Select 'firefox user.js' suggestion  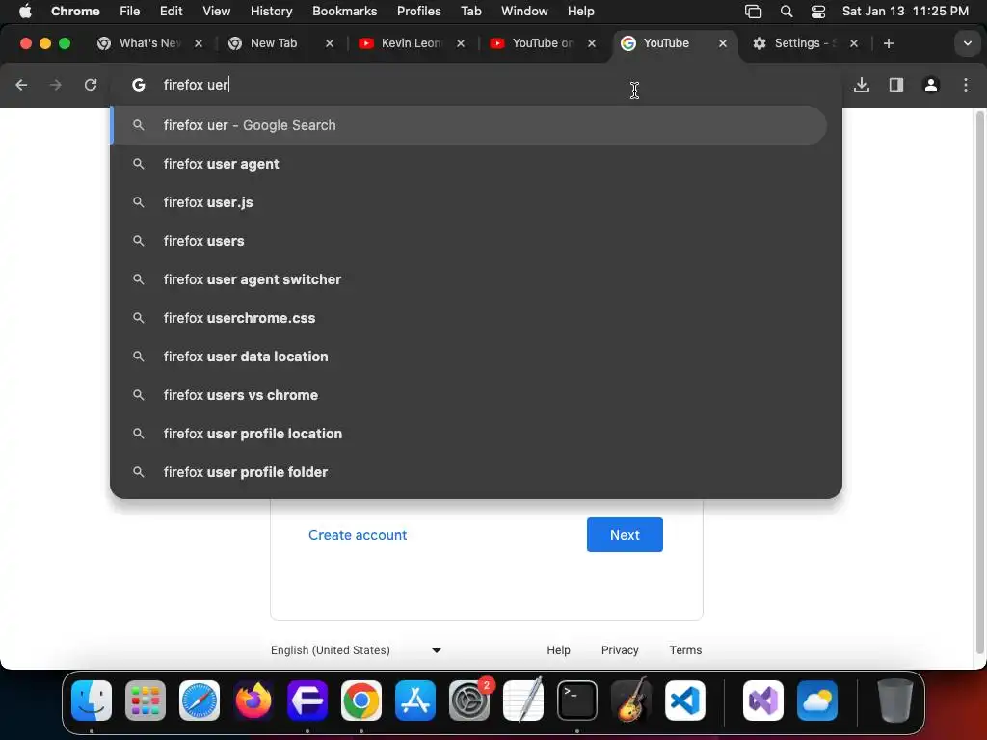469,202
